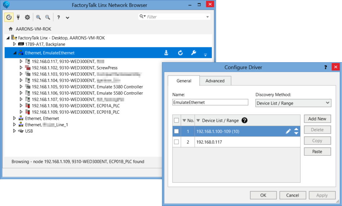Click the device icon for Emulate 5380 Controller
Viewport: 342px width, 206px height.
pyautogui.click(x=28, y=87)
